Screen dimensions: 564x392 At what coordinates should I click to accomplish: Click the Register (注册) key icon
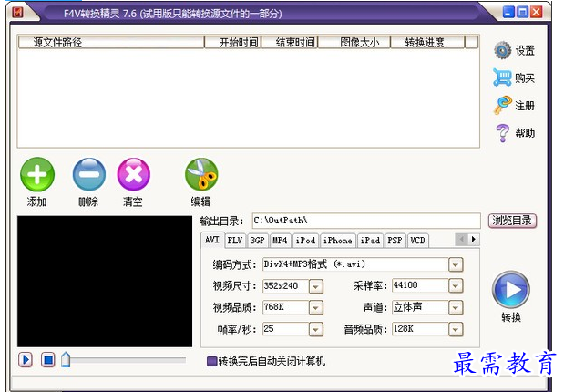coord(502,105)
